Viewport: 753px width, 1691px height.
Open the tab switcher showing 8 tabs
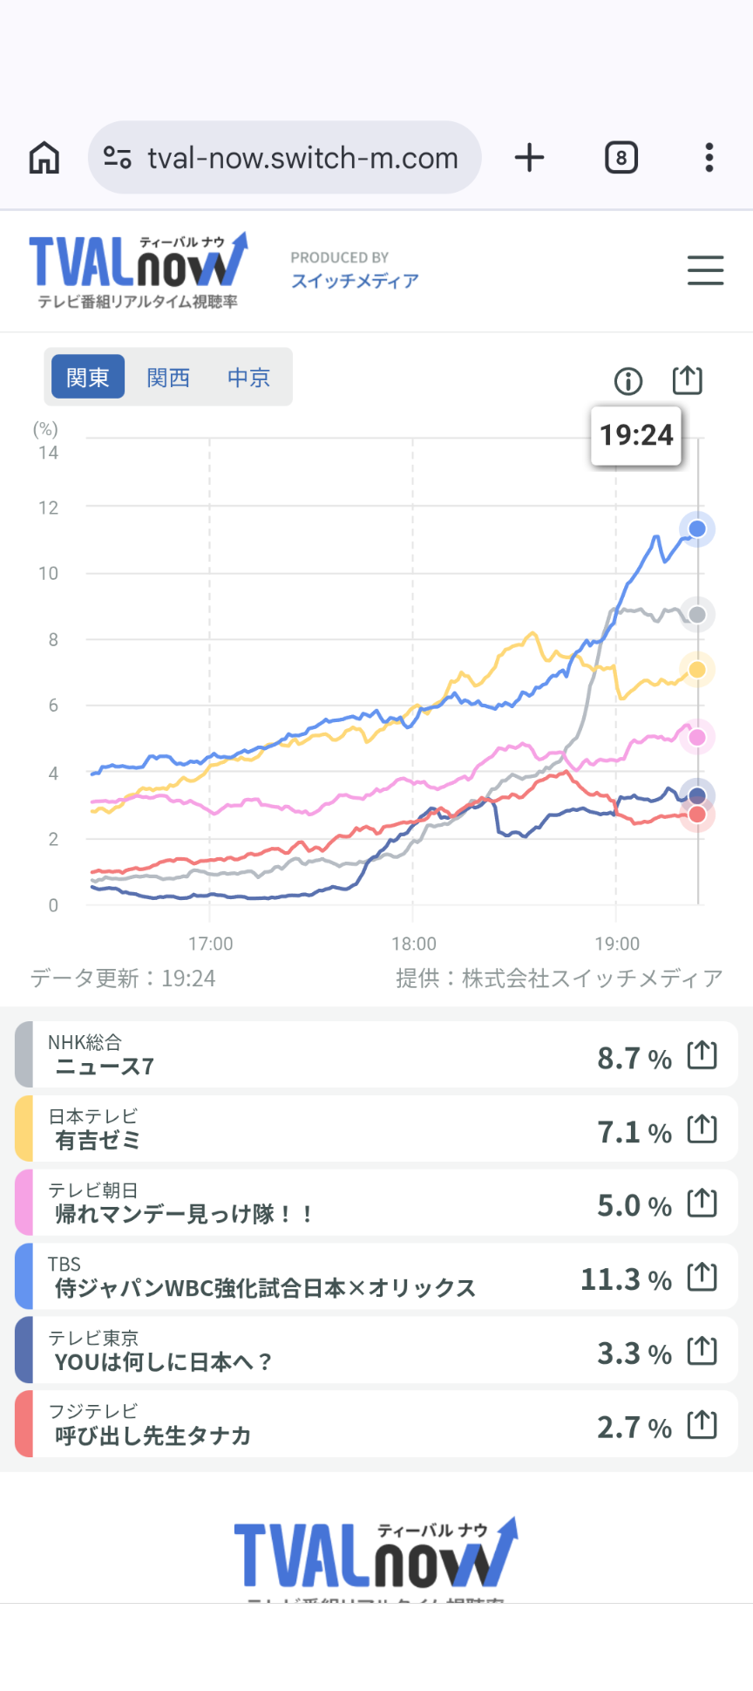[621, 158]
